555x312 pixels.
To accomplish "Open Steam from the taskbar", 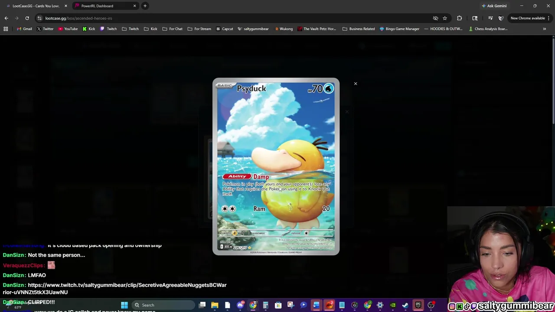I will [x=405, y=305].
